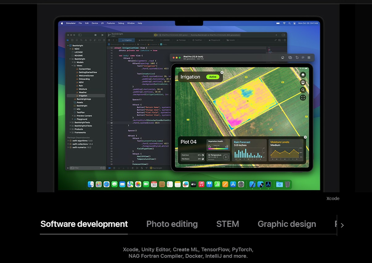The height and width of the screenshot is (263, 372).
Task: Click the Simulator rotate device icon
Action: (x=297, y=57)
